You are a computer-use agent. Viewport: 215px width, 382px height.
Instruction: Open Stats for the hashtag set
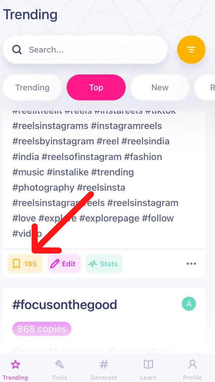tap(104, 264)
